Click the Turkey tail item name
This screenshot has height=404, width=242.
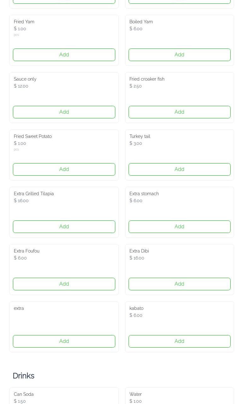coord(140,136)
